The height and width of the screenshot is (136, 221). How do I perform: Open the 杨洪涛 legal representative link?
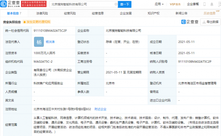50,42
